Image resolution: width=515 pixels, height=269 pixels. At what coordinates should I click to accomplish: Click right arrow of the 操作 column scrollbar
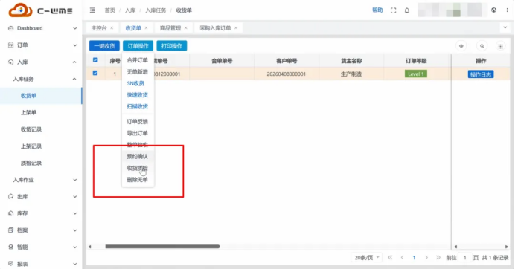[507, 247]
